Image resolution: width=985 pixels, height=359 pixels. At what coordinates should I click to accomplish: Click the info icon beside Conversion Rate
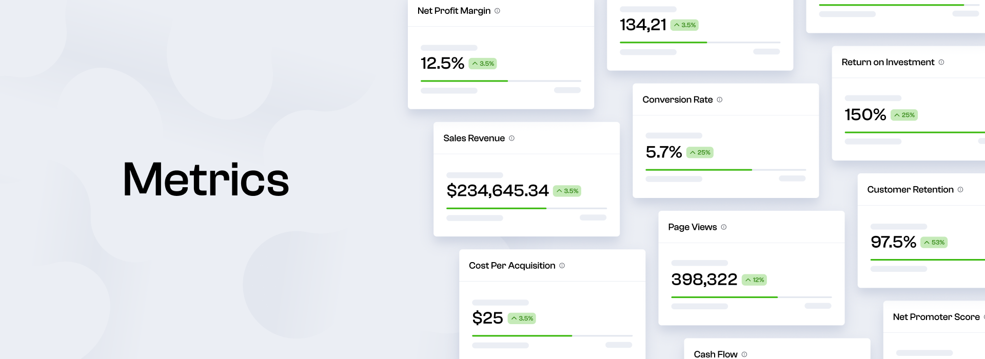pyautogui.click(x=719, y=99)
